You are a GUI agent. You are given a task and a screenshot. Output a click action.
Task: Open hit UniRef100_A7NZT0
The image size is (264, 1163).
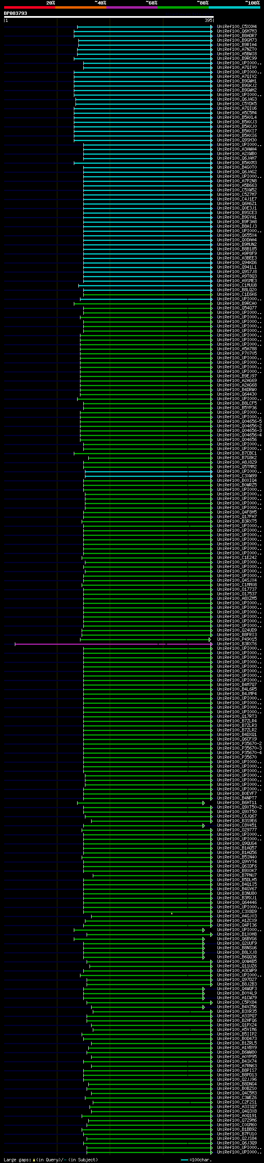click(237, 49)
